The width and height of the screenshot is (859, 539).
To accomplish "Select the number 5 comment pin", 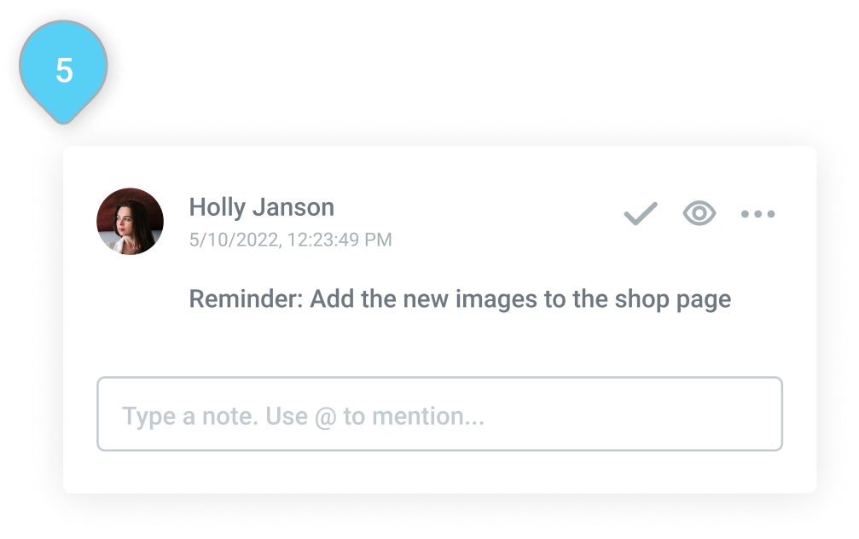I will click(x=64, y=71).
